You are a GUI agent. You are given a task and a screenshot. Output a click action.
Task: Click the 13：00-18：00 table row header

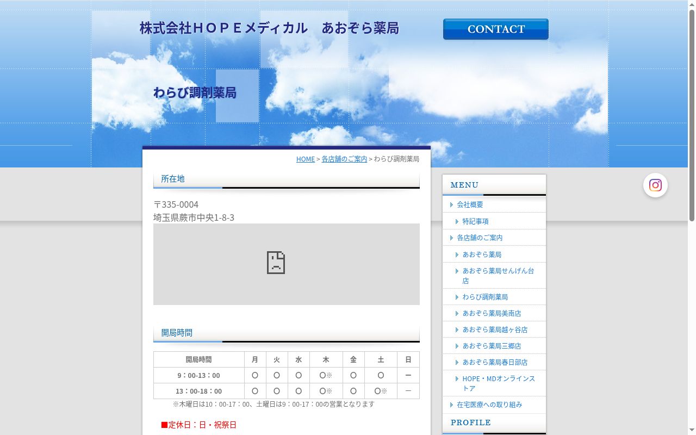[x=198, y=391]
